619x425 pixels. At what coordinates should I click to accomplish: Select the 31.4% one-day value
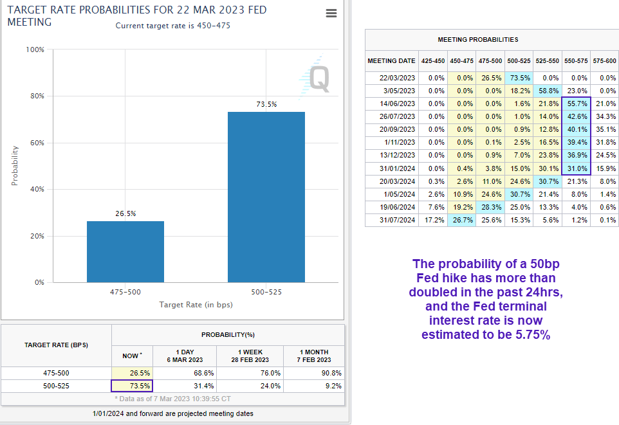tap(185, 386)
